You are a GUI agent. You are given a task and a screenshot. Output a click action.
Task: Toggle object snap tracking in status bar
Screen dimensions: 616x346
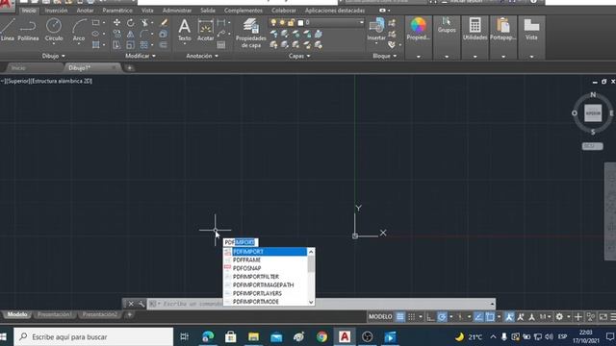point(478,316)
